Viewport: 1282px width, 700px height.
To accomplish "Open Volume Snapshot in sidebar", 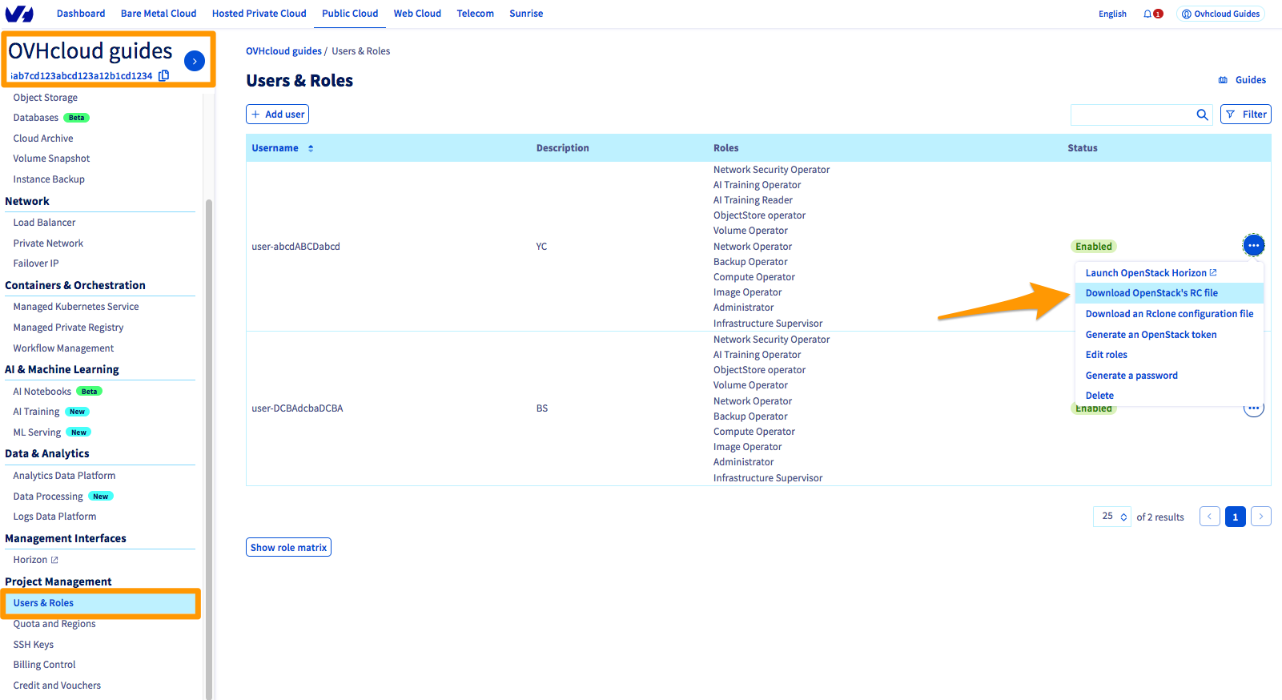I will click(51, 159).
